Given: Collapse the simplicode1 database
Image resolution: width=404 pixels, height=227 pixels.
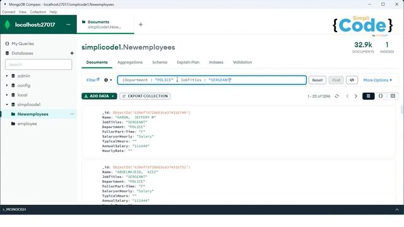Looking at the screenshot, I should coord(7,105).
